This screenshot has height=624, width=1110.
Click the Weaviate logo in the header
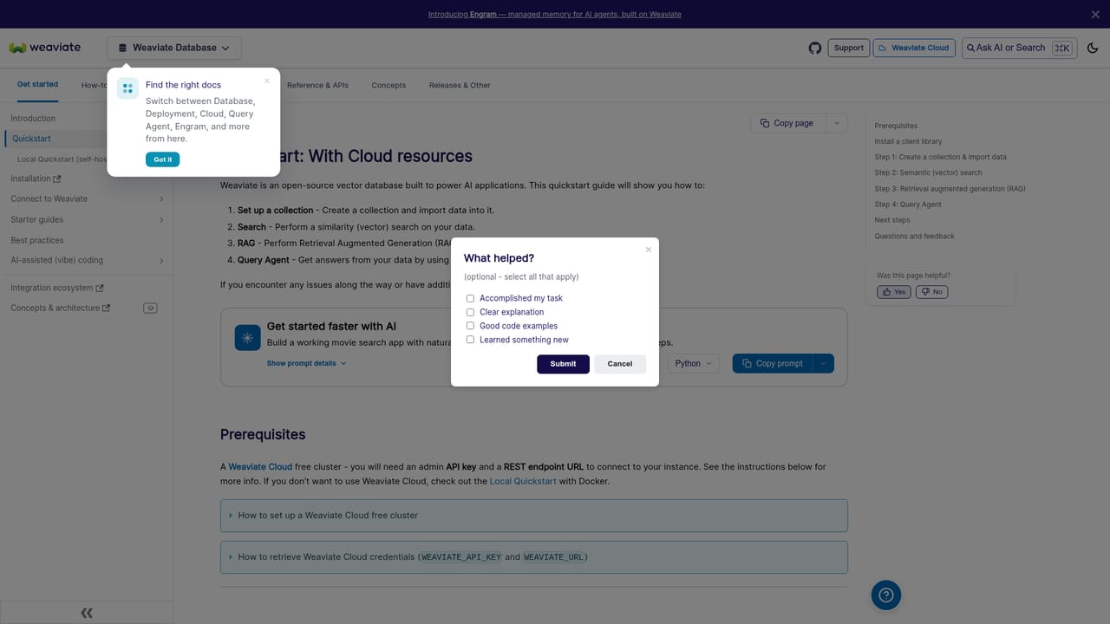pyautogui.click(x=45, y=48)
